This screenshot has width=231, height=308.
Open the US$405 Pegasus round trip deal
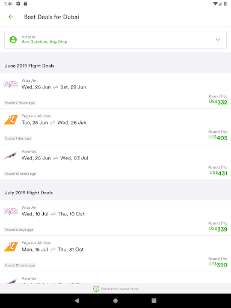[115, 126]
